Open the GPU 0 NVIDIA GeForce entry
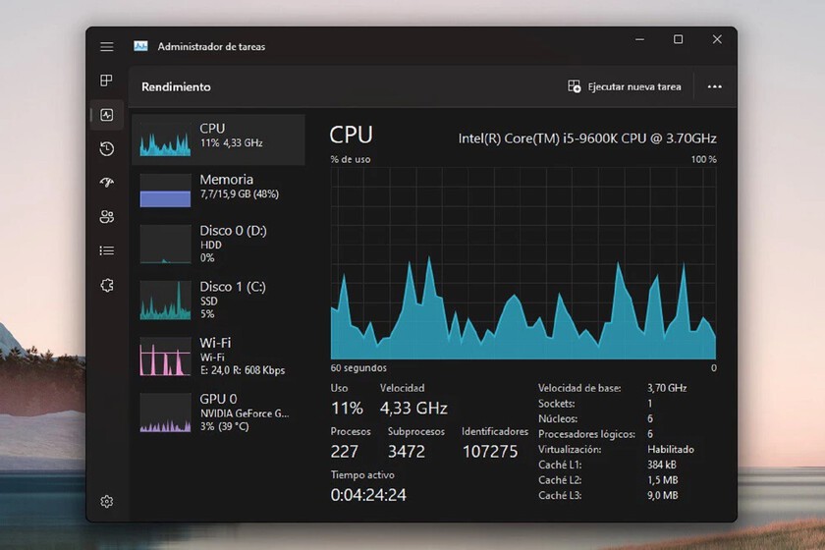 tap(218, 412)
